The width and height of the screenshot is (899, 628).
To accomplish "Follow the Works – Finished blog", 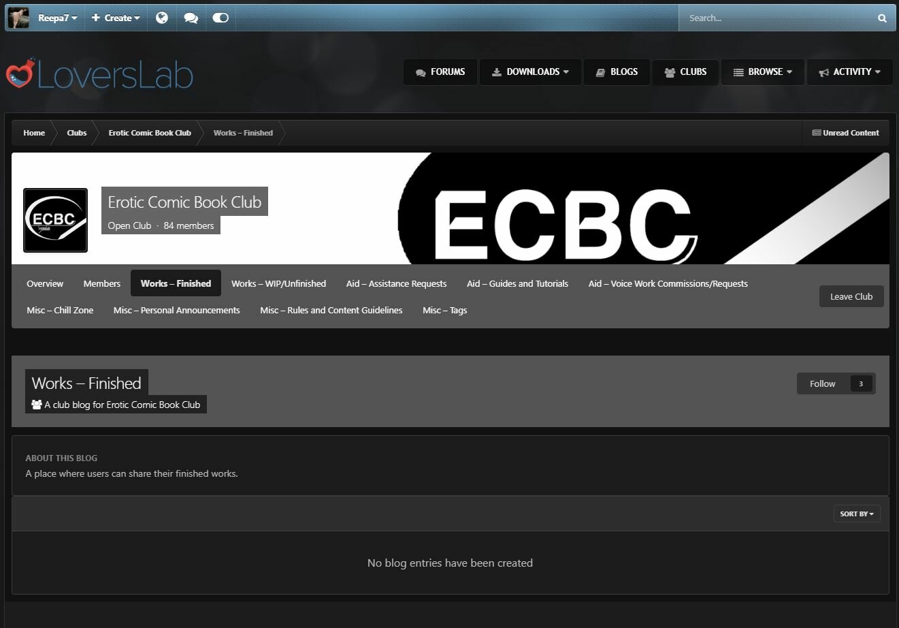I will (x=822, y=383).
